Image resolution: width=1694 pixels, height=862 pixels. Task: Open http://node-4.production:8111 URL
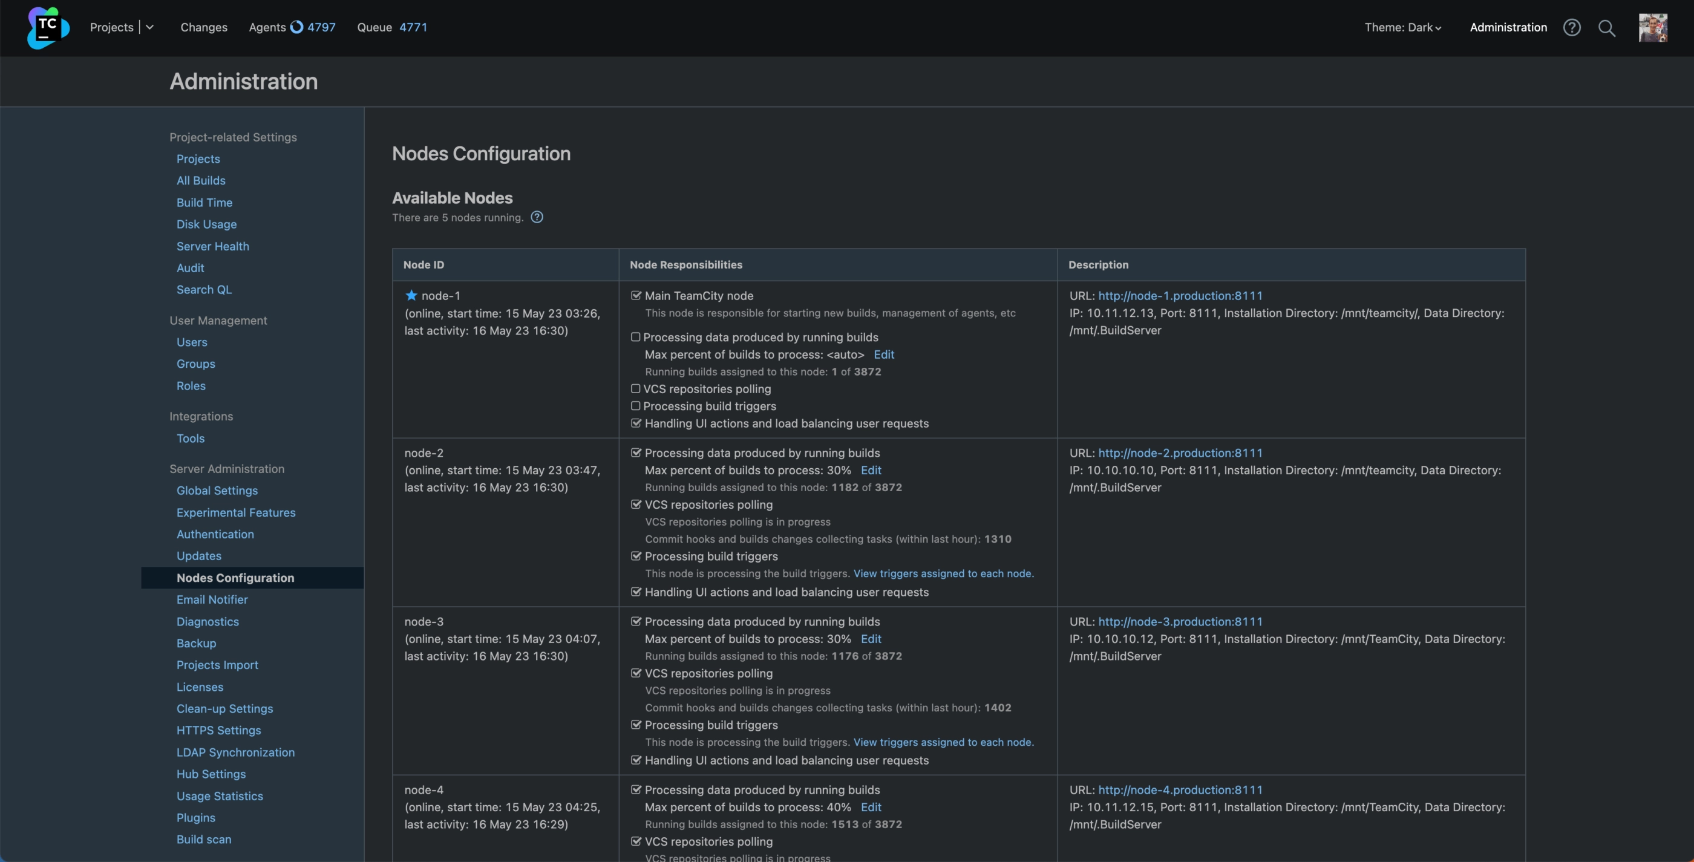point(1180,789)
